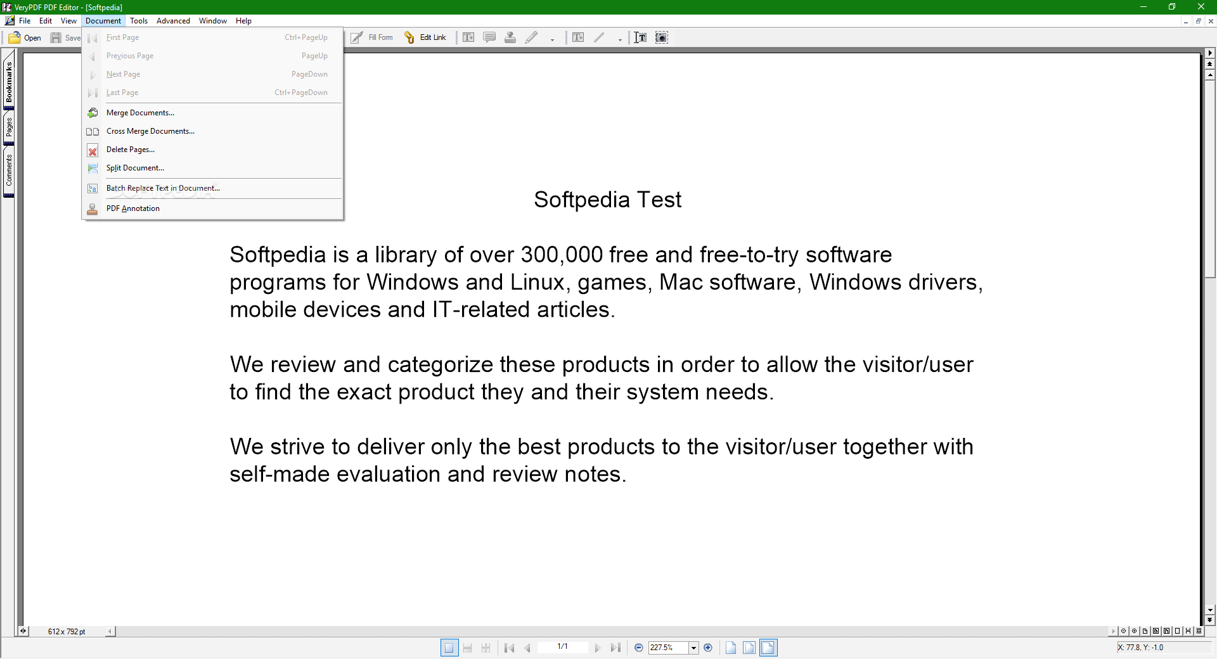Viewport: 1217px width, 659px height.
Task: Choose Batch Replace Text in Document
Action: tap(212, 188)
